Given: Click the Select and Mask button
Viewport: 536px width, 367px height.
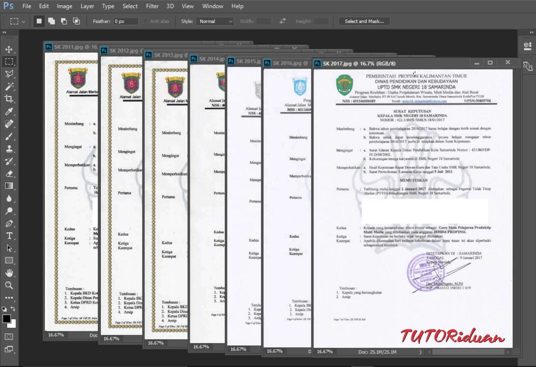Looking at the screenshot, I should point(364,21).
